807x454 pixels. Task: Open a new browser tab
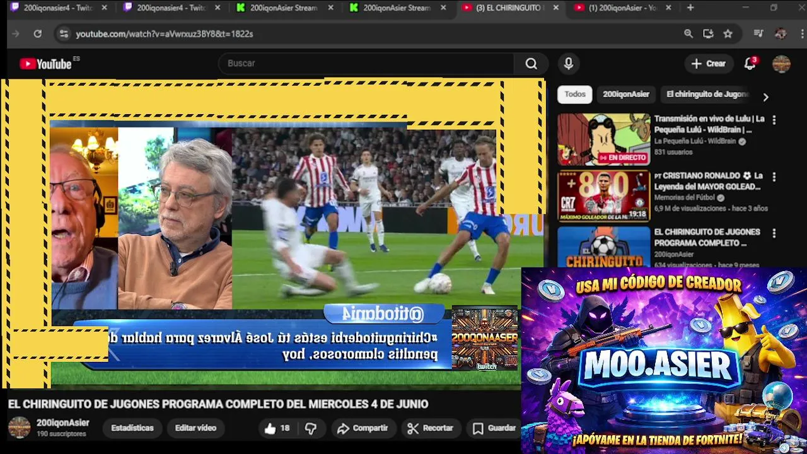point(690,8)
